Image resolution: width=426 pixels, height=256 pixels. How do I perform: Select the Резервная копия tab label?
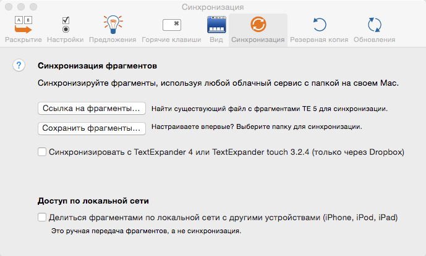click(319, 39)
